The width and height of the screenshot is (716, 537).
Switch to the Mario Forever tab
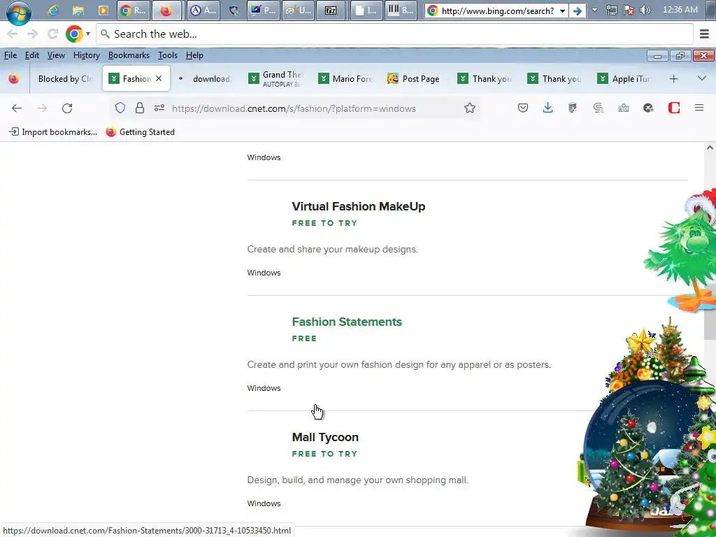347,78
